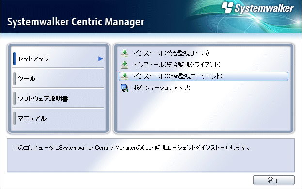Image resolution: width=302 pixels, height=189 pixels.
Task: Choose インストール(統合監視クライアント) link
Action: click(177, 65)
